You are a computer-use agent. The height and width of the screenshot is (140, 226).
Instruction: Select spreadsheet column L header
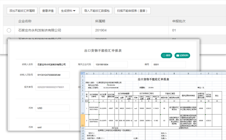[x=164, y=73]
